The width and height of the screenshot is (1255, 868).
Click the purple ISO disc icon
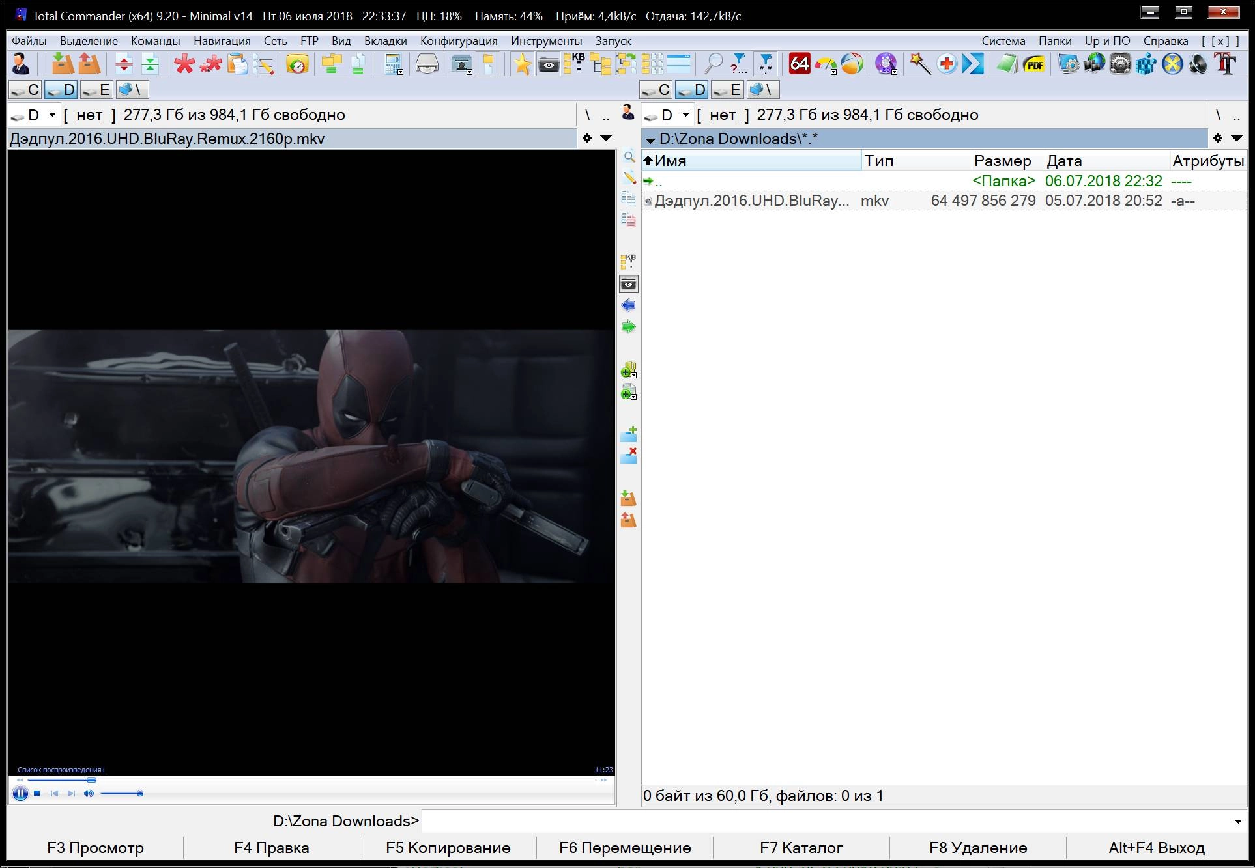coord(885,64)
